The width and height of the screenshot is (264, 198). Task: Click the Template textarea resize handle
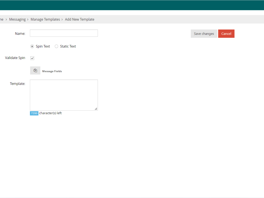pyautogui.click(x=96, y=108)
